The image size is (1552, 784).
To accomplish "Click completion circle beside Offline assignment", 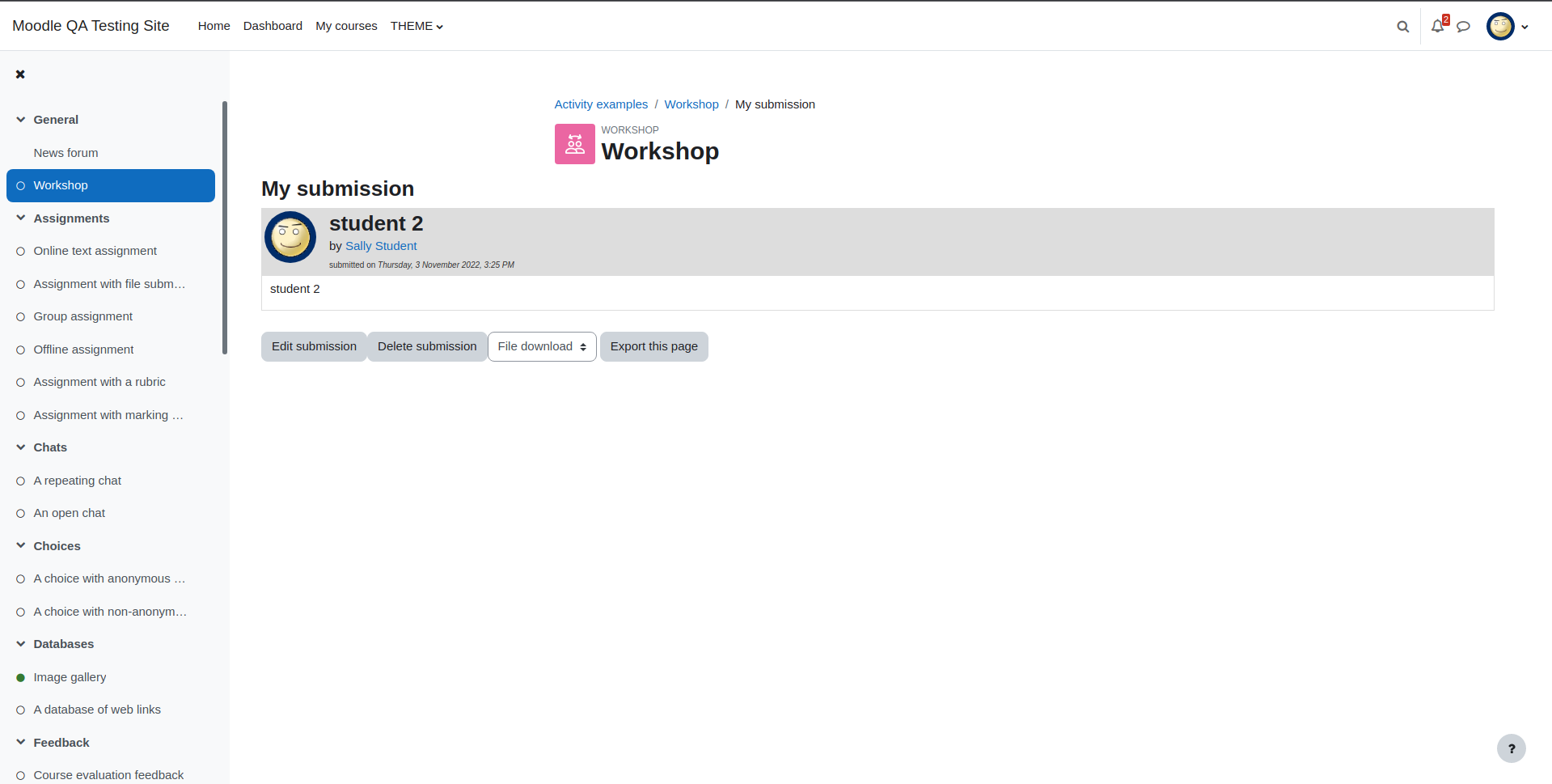I will [21, 350].
